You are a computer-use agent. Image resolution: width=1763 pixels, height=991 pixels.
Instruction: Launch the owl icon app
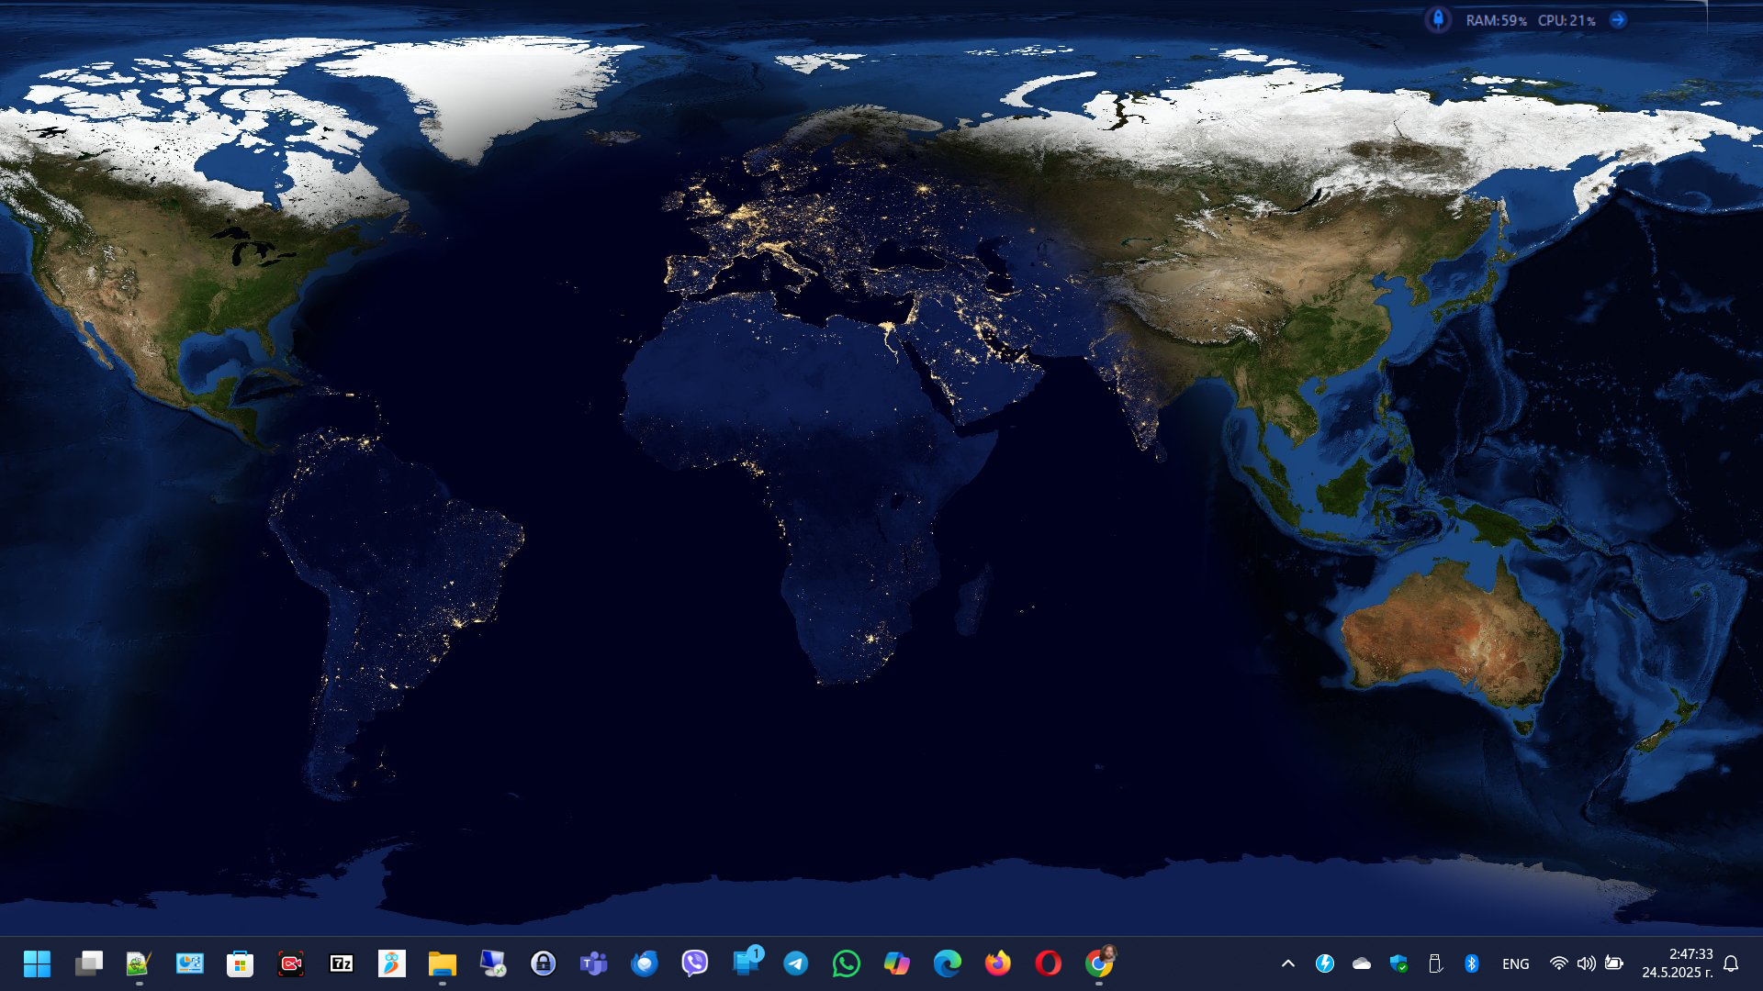coord(391,963)
